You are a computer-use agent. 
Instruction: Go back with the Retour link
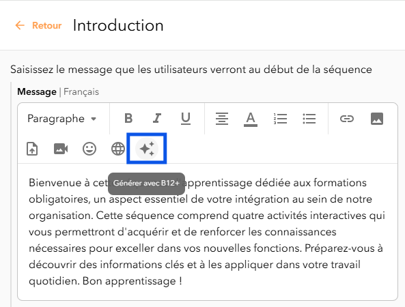pos(46,25)
